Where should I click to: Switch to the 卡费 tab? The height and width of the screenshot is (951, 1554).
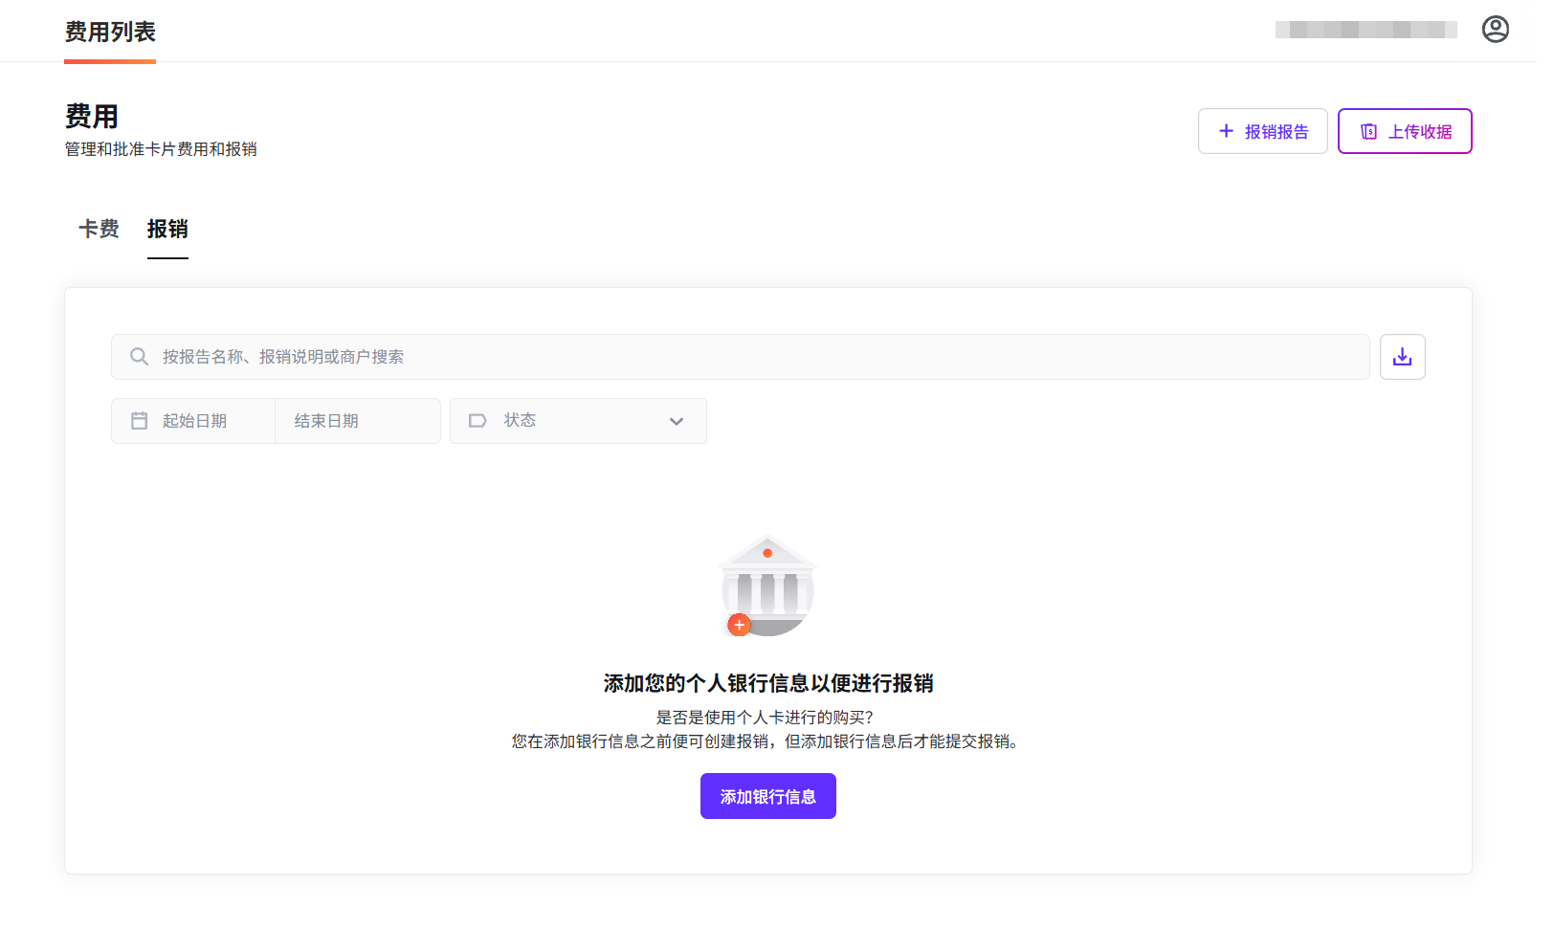pyautogui.click(x=99, y=230)
